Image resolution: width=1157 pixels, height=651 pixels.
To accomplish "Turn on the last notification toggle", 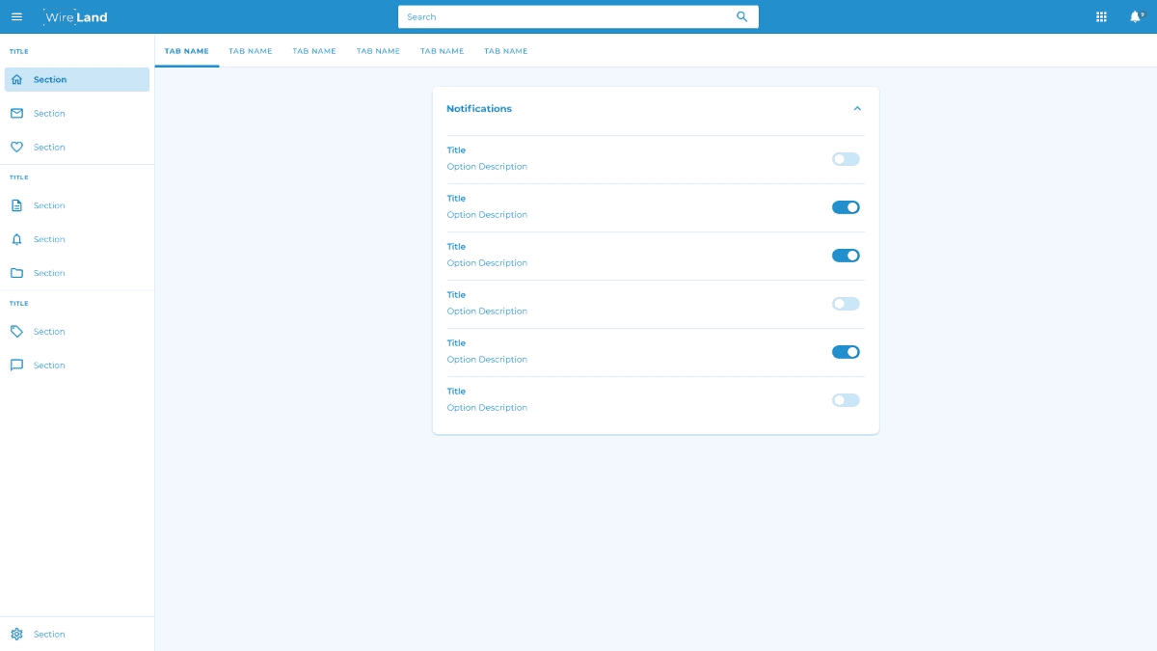I will click(x=846, y=400).
